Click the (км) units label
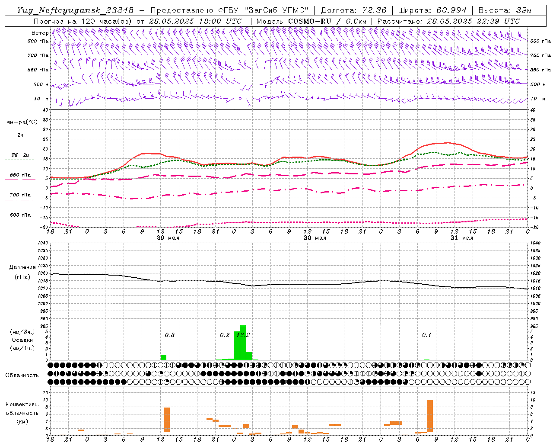 pyautogui.click(x=22, y=421)
